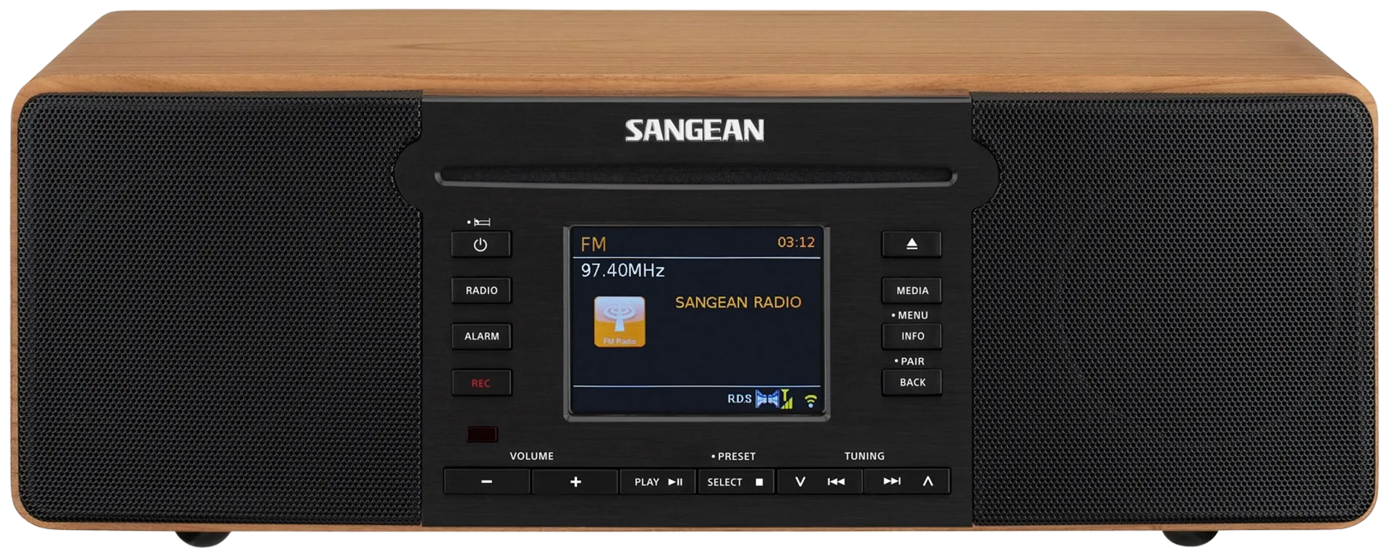Screen dimensions: 1388x556
Task: Tune down with previous track button
Action: tap(820, 482)
